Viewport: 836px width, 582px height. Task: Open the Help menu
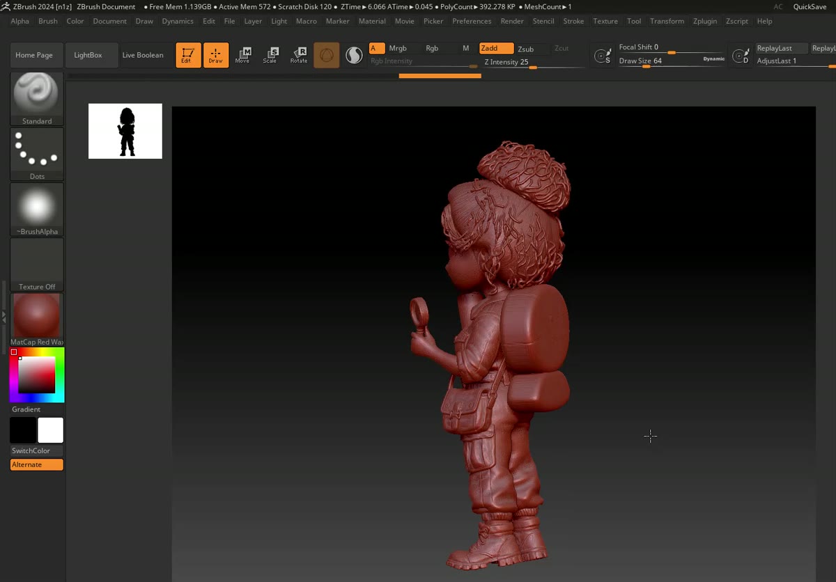tap(764, 21)
